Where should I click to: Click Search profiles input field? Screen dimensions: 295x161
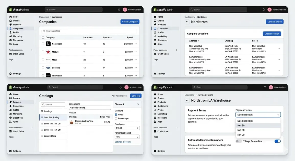tap(89, 31)
